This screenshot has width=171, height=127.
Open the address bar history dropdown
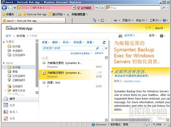pyautogui.click(x=74, y=8)
